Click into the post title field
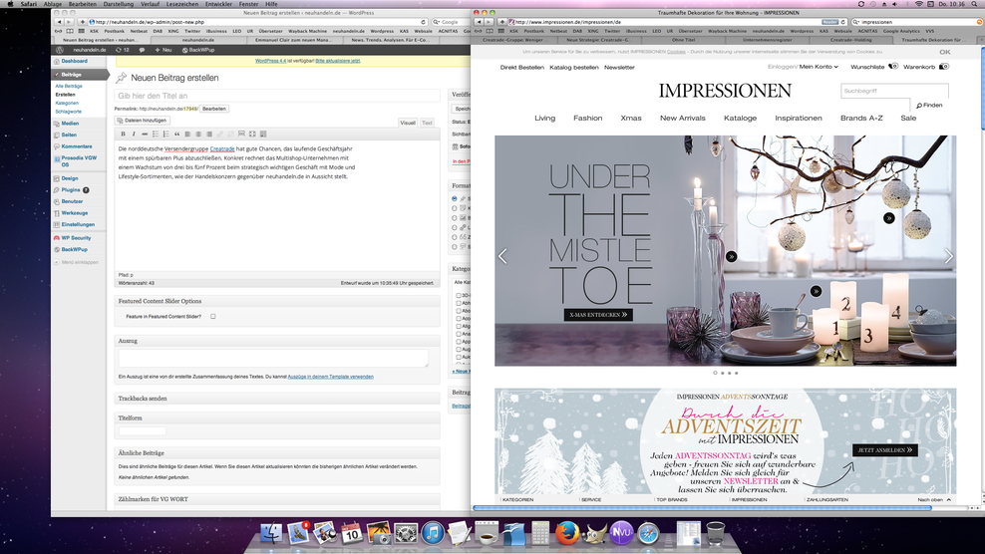The height and width of the screenshot is (554, 985). (277, 96)
